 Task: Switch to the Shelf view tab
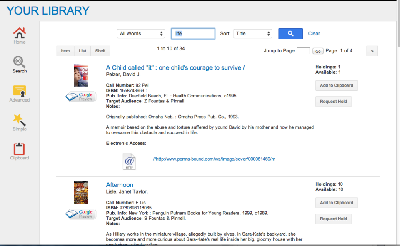pos(100,50)
